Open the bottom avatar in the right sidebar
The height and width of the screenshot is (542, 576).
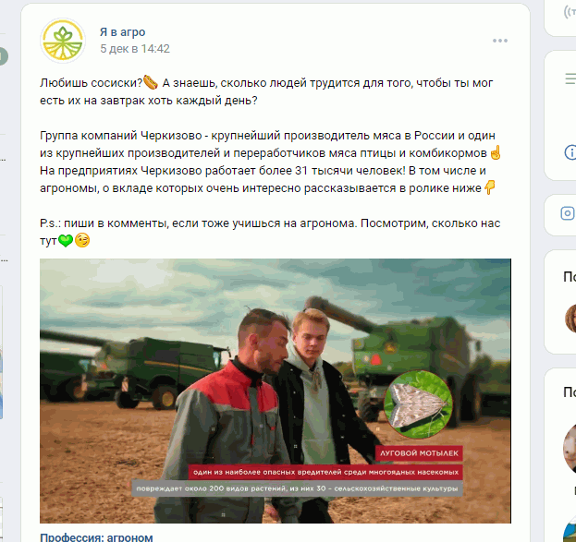[x=570, y=528]
